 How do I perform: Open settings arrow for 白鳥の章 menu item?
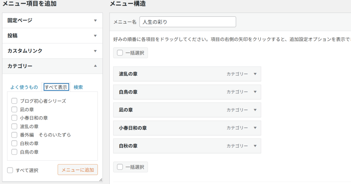pyautogui.click(x=255, y=92)
